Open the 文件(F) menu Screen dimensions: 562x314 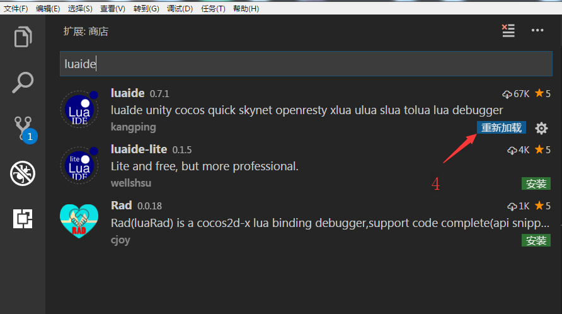coord(16,9)
